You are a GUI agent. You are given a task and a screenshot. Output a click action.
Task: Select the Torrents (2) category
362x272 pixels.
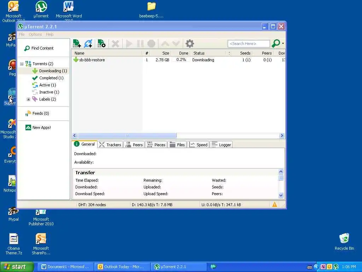pos(40,64)
